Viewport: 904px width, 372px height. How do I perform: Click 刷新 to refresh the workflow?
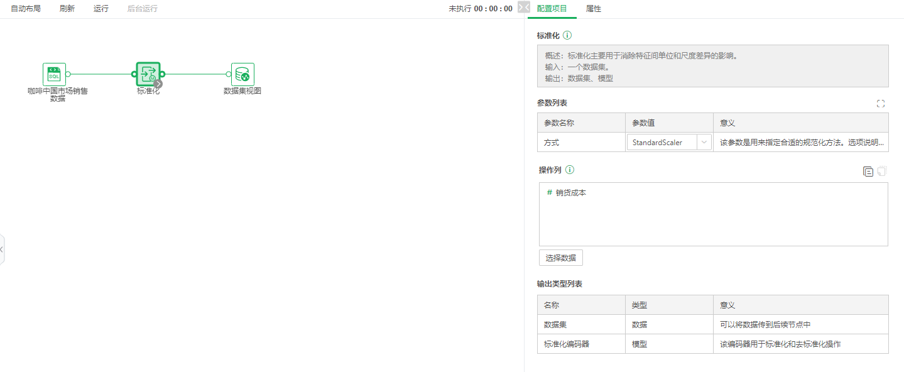tap(67, 9)
